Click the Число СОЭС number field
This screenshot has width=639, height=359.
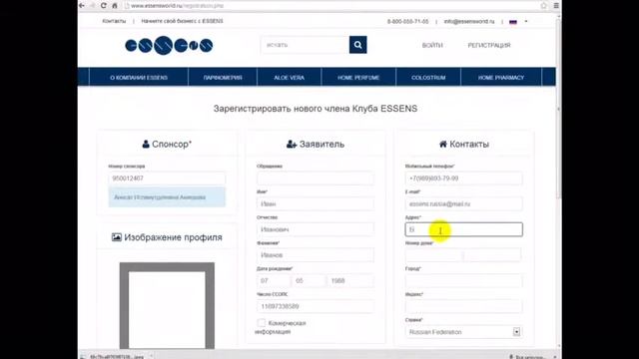(x=316, y=306)
